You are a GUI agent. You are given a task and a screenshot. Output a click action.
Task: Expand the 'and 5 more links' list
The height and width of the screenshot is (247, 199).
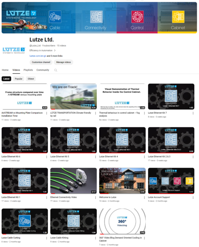point(55,56)
